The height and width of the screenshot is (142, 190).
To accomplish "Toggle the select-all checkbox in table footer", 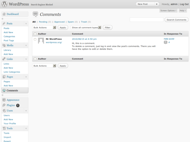I will click(x=35, y=59).
